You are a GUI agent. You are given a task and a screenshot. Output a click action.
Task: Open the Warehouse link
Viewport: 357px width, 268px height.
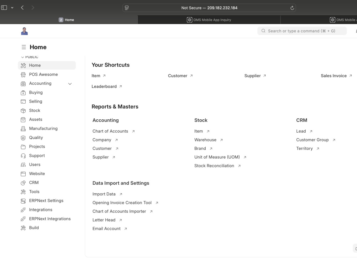(x=208, y=140)
